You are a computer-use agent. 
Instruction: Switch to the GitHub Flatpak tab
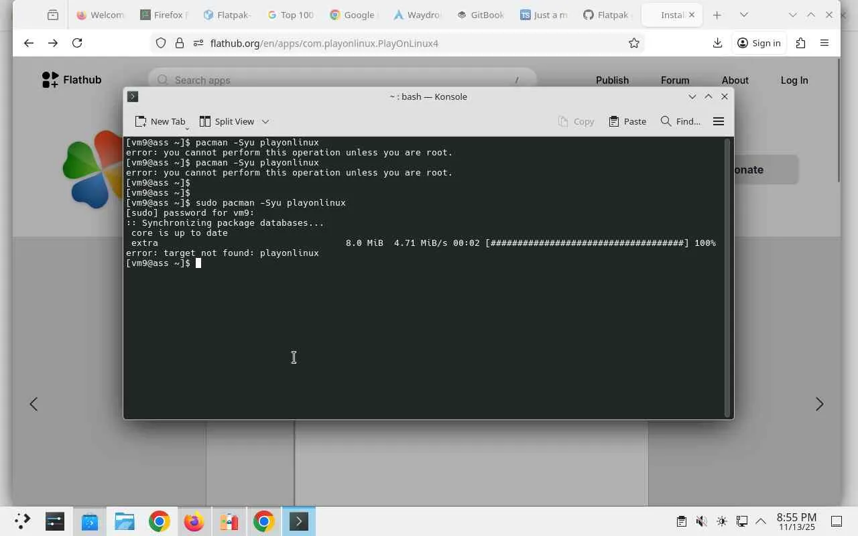(607, 15)
